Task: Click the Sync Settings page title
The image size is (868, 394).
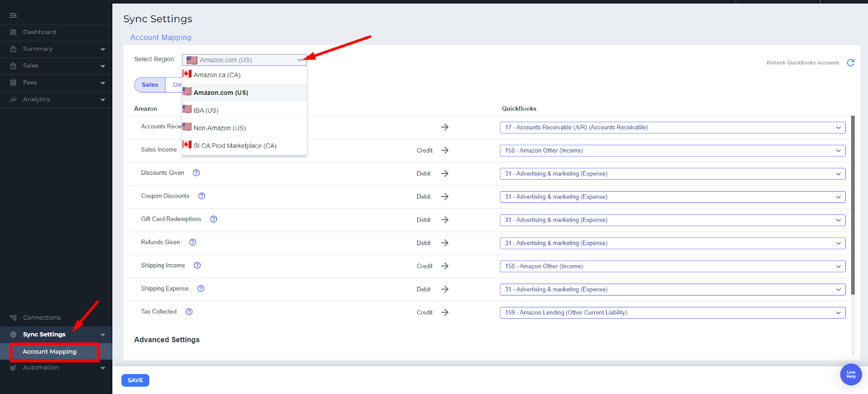Action: click(x=157, y=19)
